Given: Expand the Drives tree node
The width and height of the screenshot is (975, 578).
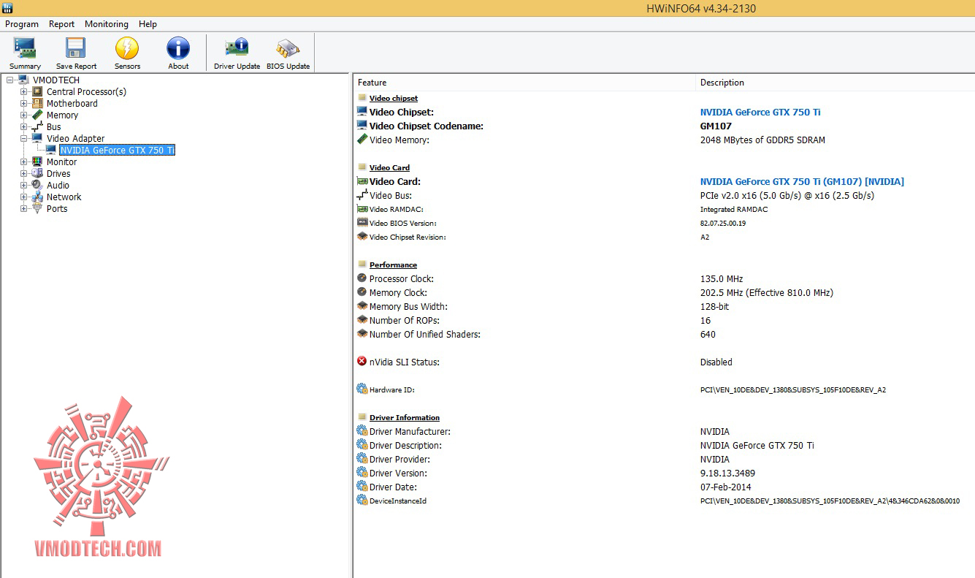Looking at the screenshot, I should click(24, 173).
